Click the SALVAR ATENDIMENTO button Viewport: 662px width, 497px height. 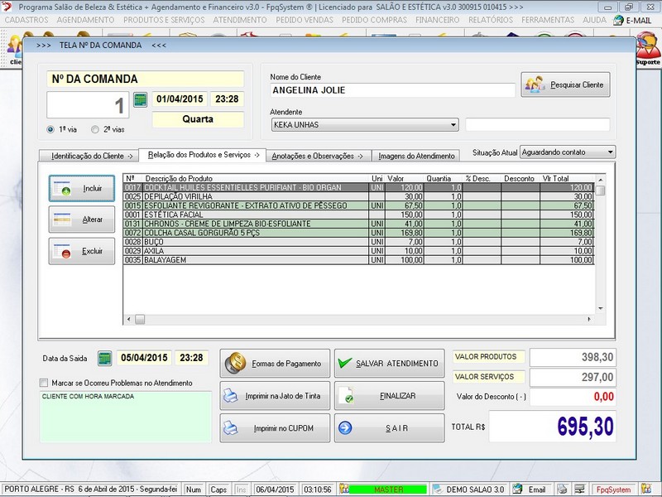pyautogui.click(x=389, y=364)
